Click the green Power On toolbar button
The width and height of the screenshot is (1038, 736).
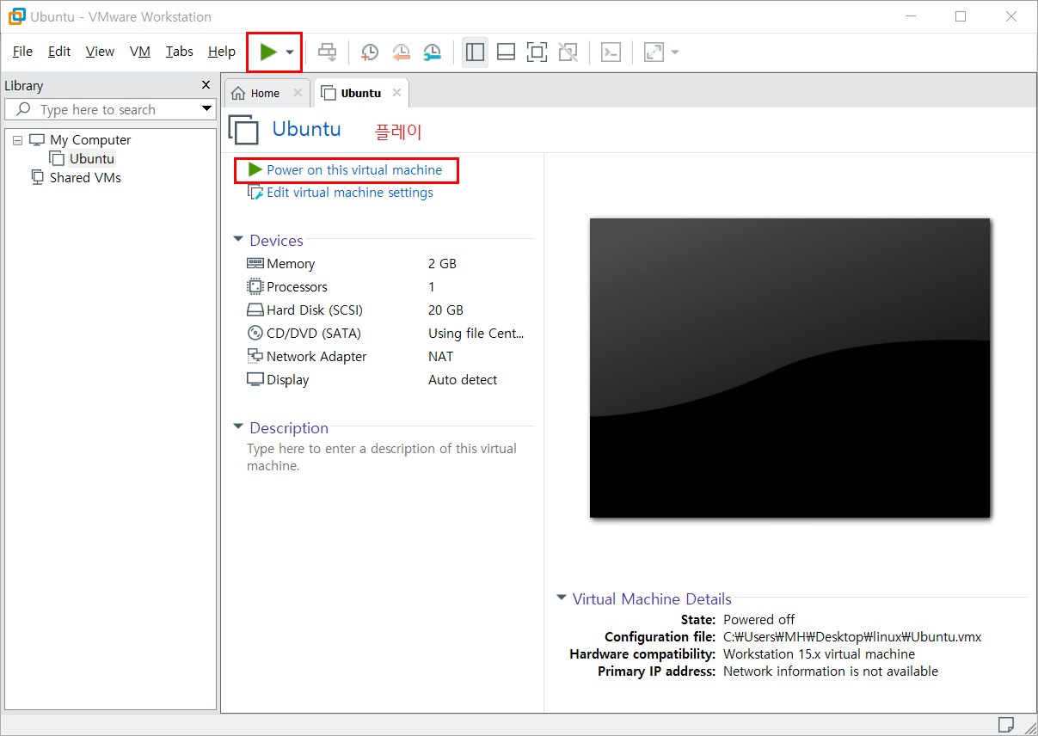[268, 52]
